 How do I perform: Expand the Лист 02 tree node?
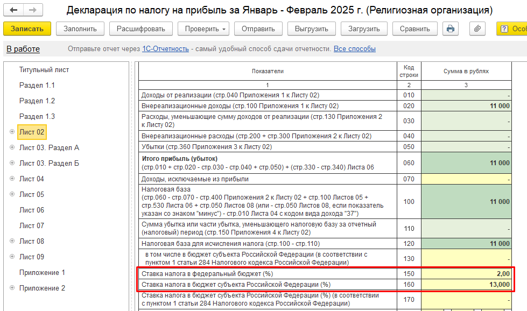pyautogui.click(x=12, y=132)
